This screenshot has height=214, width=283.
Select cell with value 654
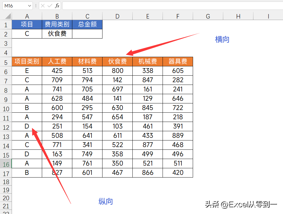click(x=117, y=117)
